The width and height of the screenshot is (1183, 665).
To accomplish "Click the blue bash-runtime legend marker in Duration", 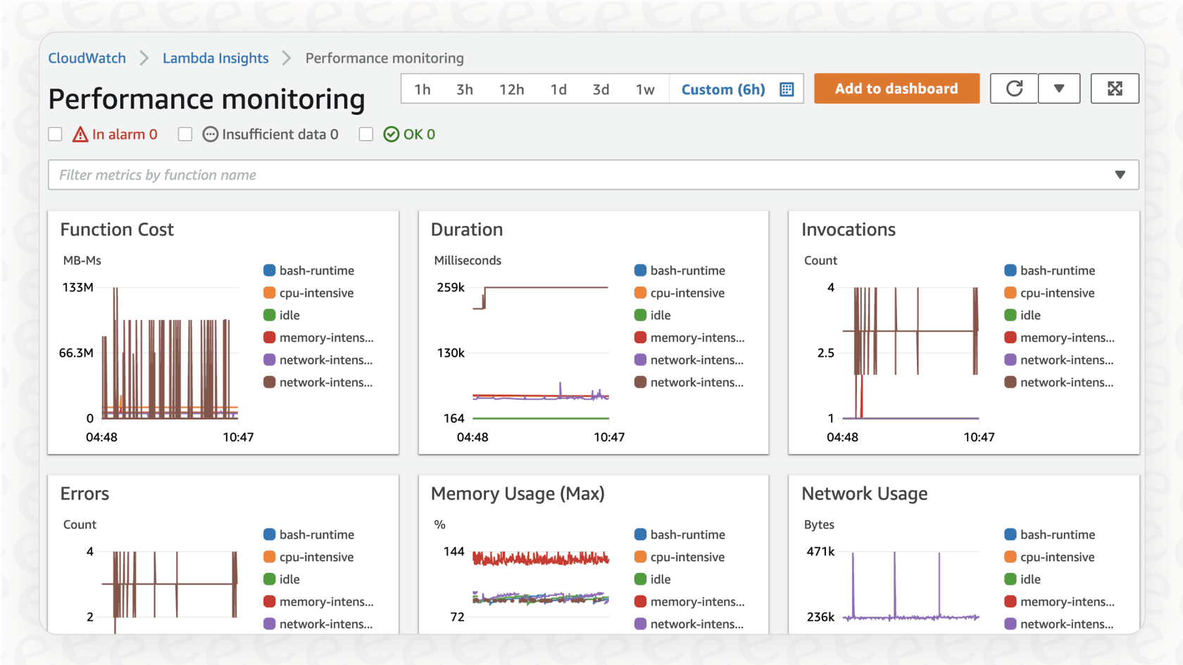I will pos(640,270).
